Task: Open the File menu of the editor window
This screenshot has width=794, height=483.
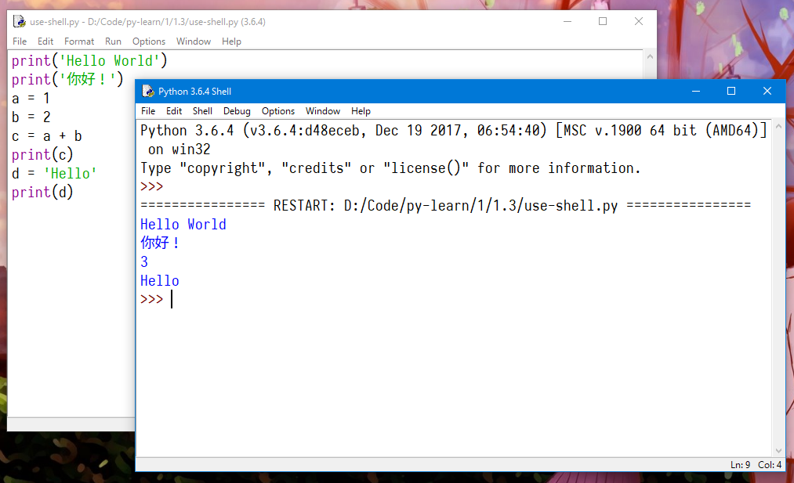Action: (20, 41)
